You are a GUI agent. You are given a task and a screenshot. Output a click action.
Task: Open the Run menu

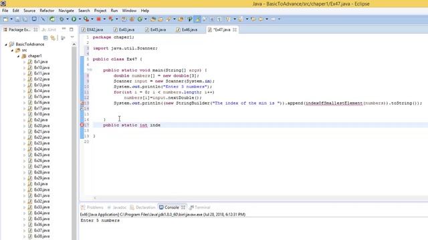pyautogui.click(x=114, y=11)
